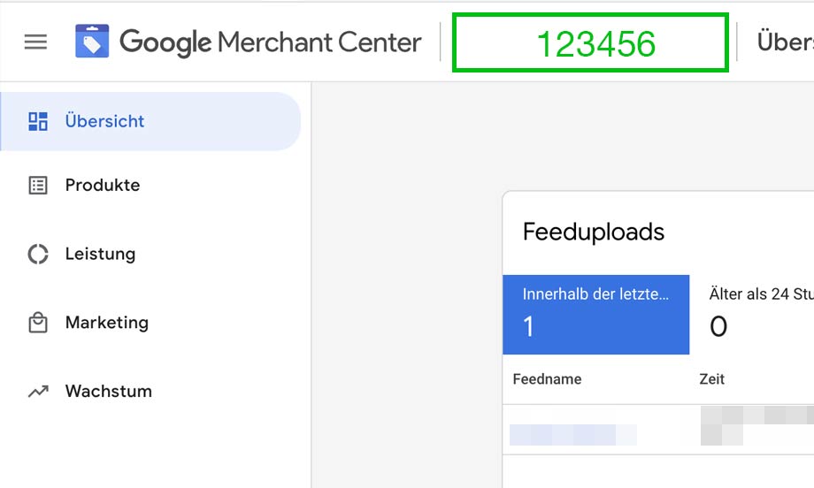This screenshot has width=814, height=488.
Task: Navigate to Marketing label in the sidebar
Action: [106, 323]
